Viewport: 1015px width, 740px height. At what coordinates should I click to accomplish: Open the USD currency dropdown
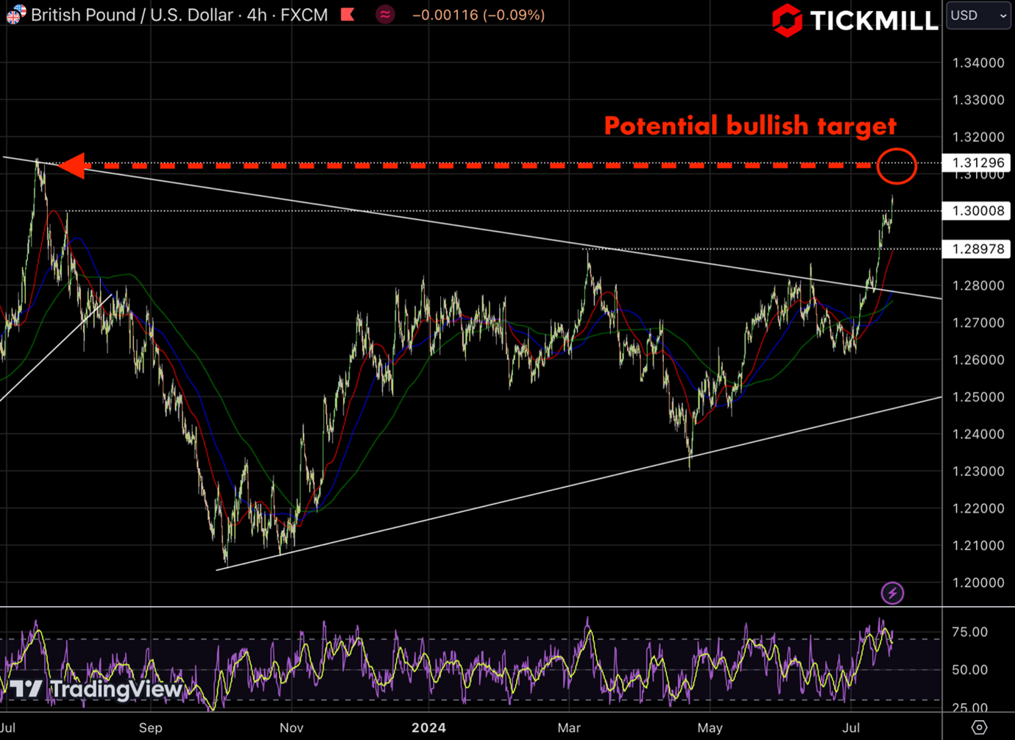[978, 15]
